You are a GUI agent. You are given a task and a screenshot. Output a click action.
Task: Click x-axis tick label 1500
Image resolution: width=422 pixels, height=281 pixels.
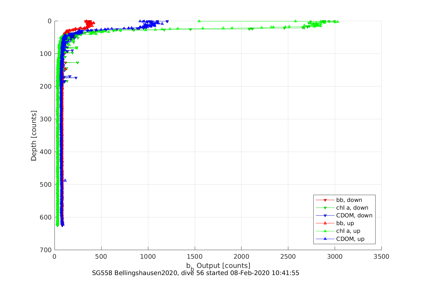point(195,257)
